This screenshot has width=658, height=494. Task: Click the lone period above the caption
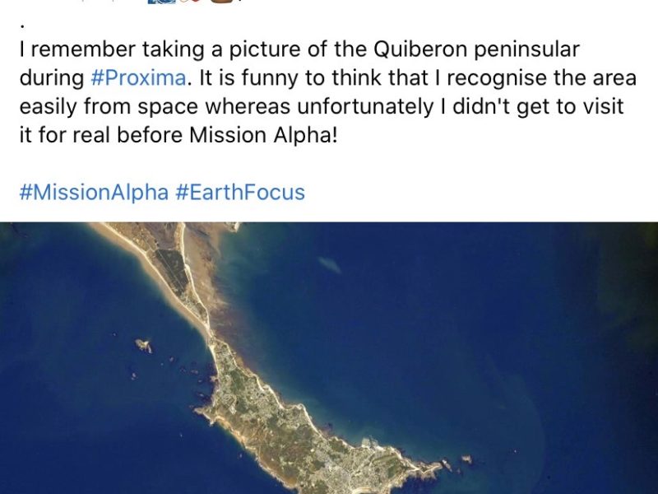pos(22,23)
